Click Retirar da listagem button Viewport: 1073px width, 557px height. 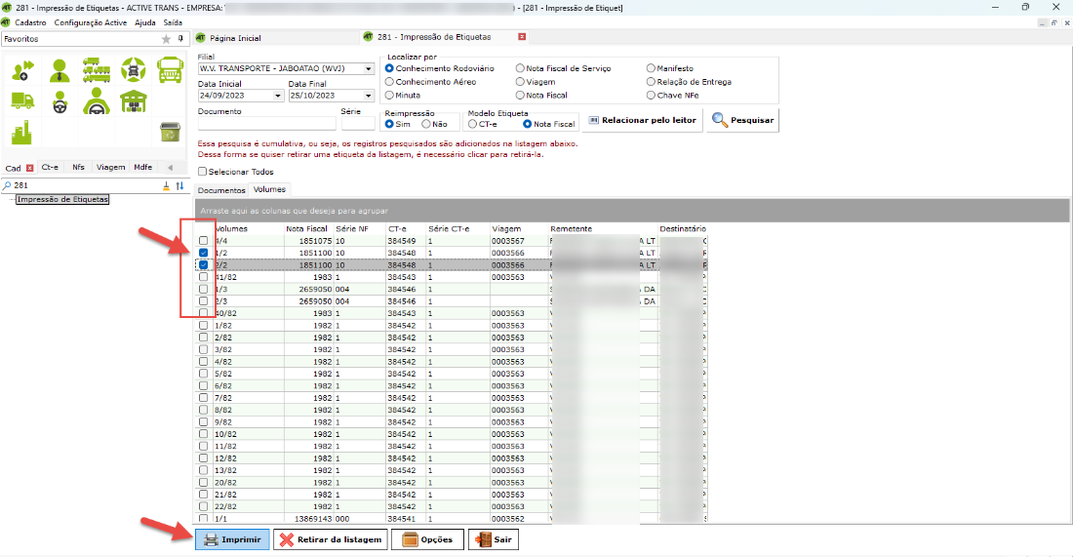[331, 539]
